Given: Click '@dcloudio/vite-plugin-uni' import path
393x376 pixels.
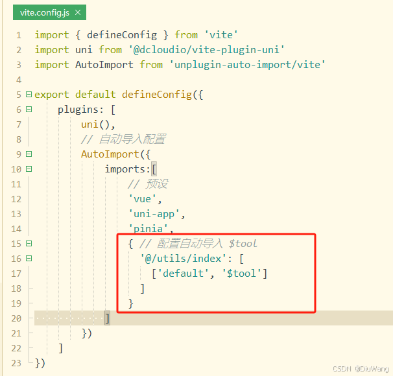Looking at the screenshot, I should (x=206, y=50).
